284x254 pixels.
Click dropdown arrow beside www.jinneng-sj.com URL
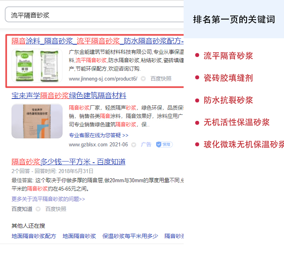coord(143,79)
